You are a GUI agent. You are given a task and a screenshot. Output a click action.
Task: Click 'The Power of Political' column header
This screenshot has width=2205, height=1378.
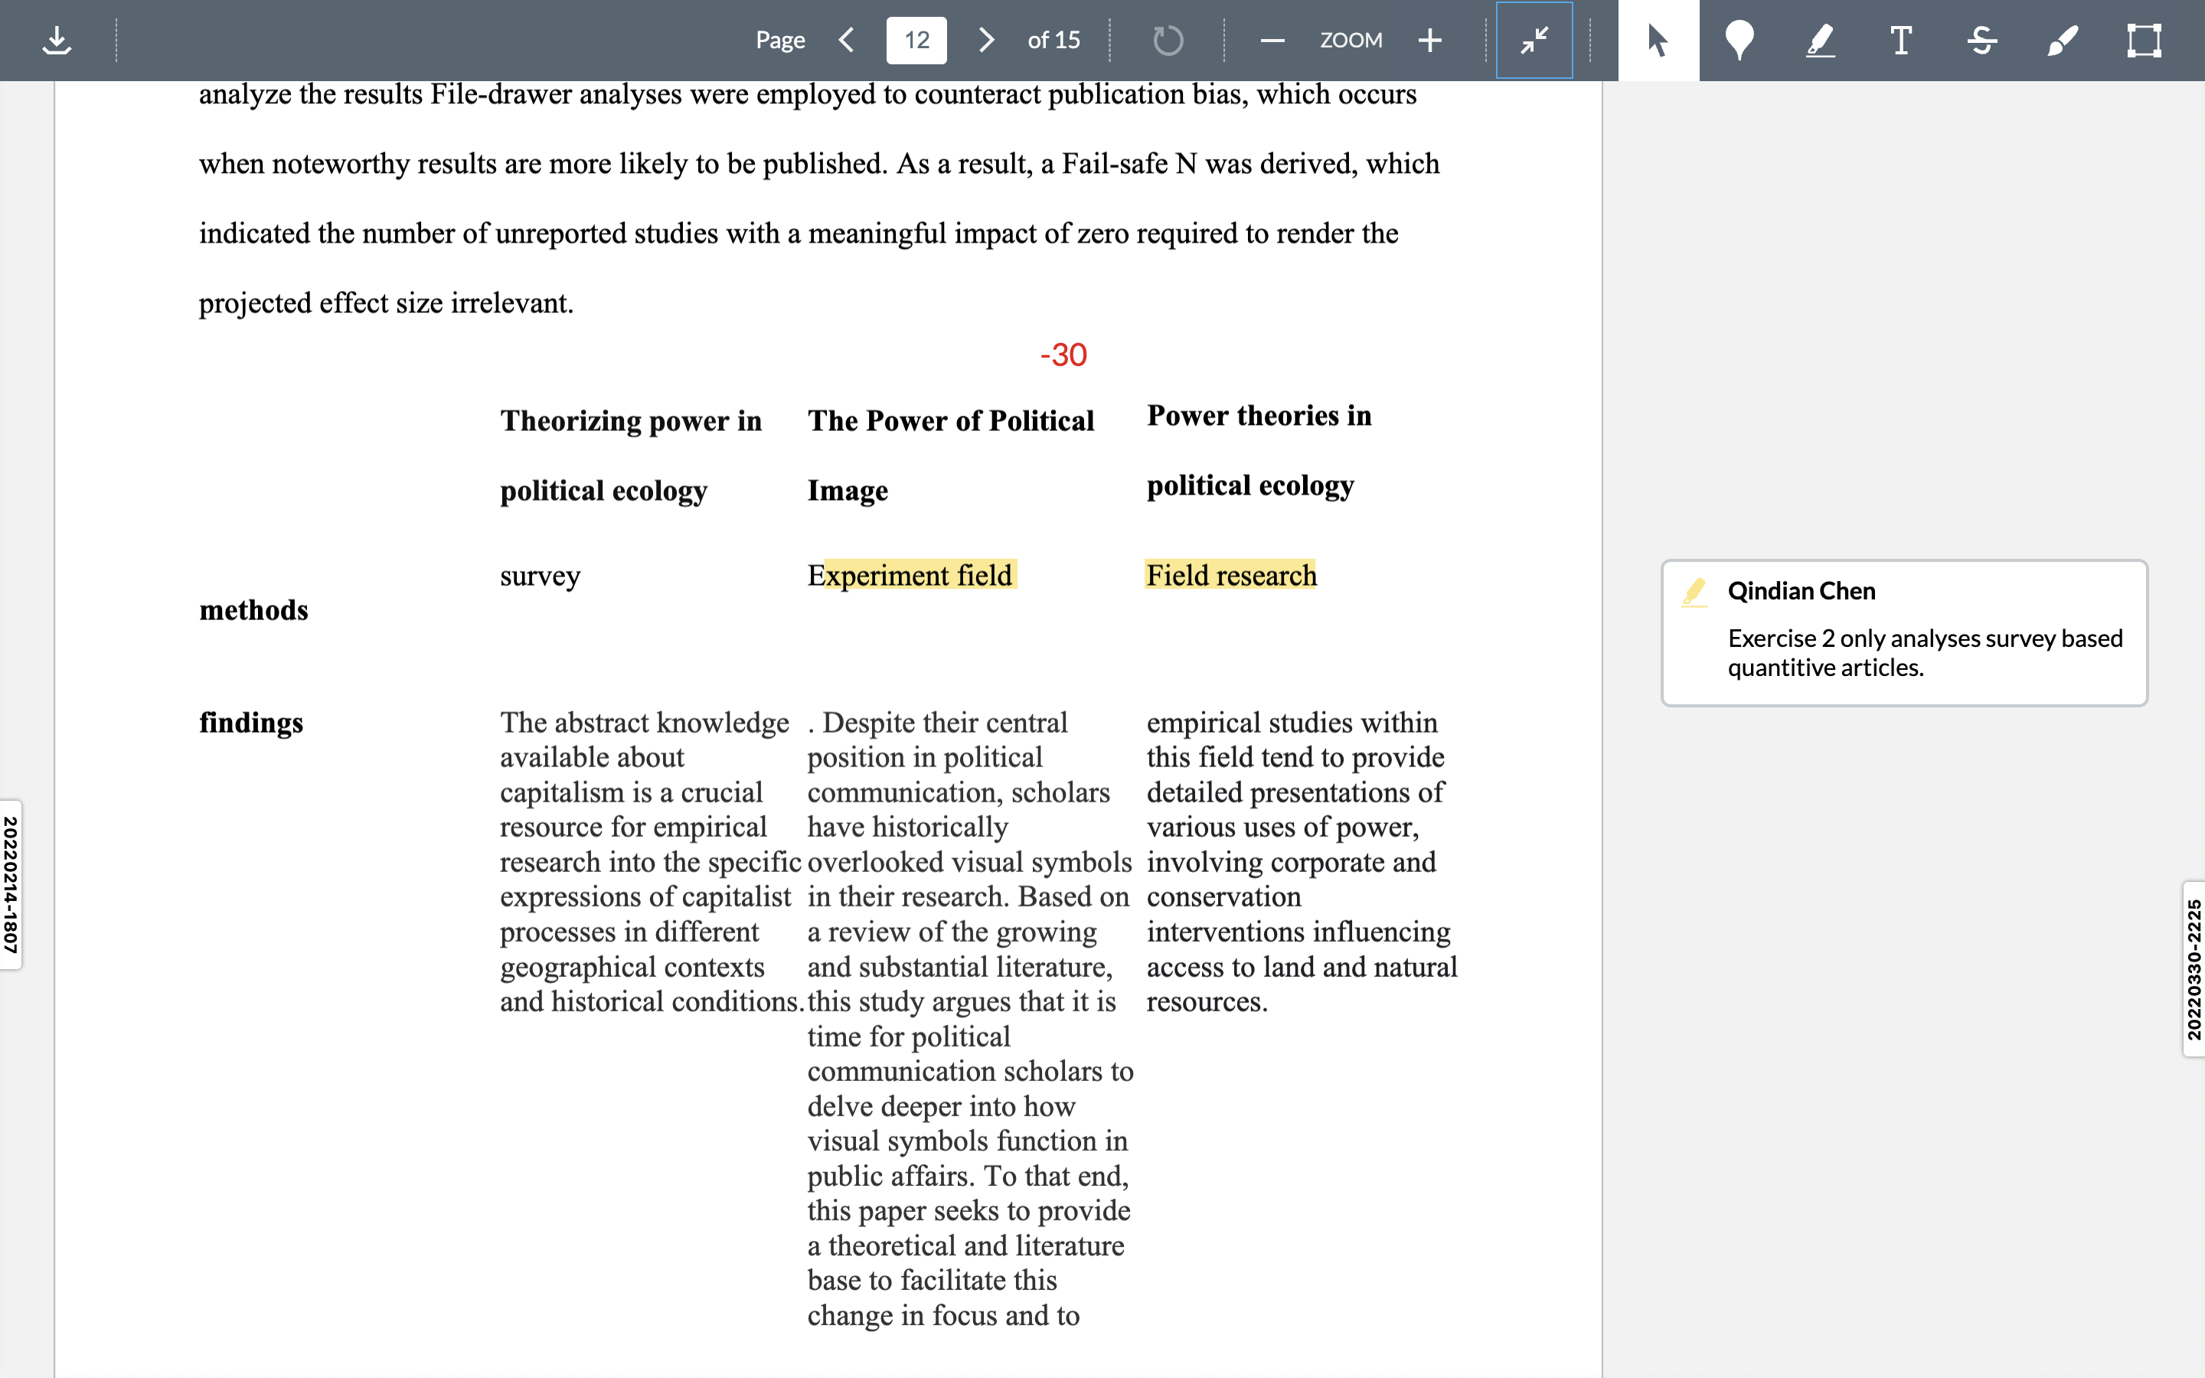tap(950, 421)
